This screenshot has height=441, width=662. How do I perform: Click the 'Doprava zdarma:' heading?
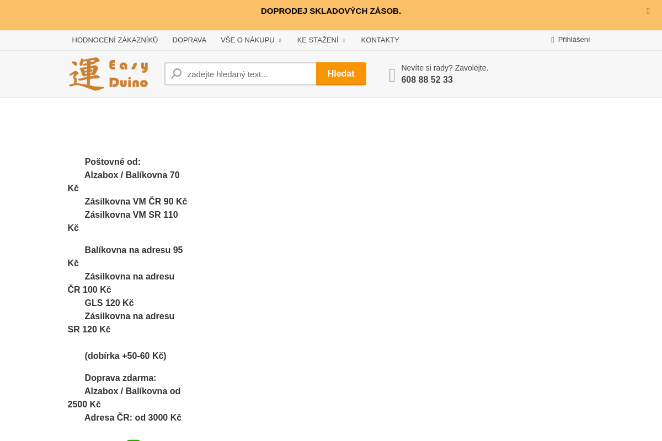[120, 378]
